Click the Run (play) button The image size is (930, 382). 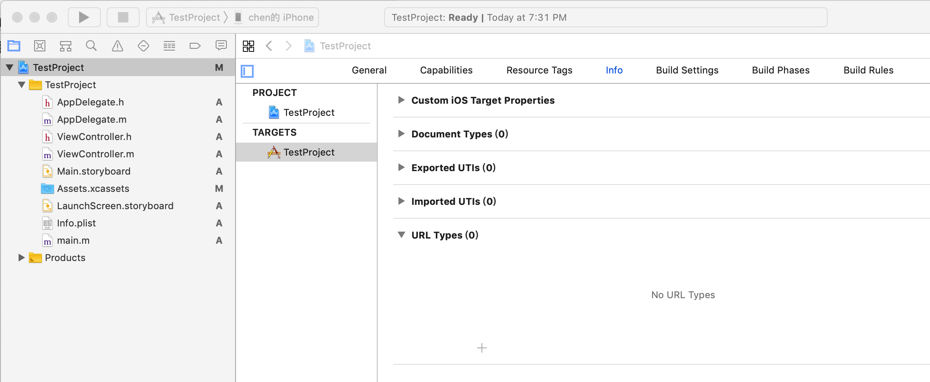(x=84, y=17)
